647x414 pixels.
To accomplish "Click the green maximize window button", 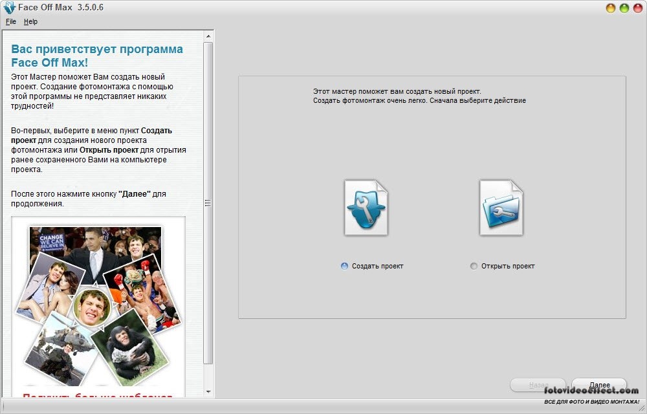I will click(624, 8).
